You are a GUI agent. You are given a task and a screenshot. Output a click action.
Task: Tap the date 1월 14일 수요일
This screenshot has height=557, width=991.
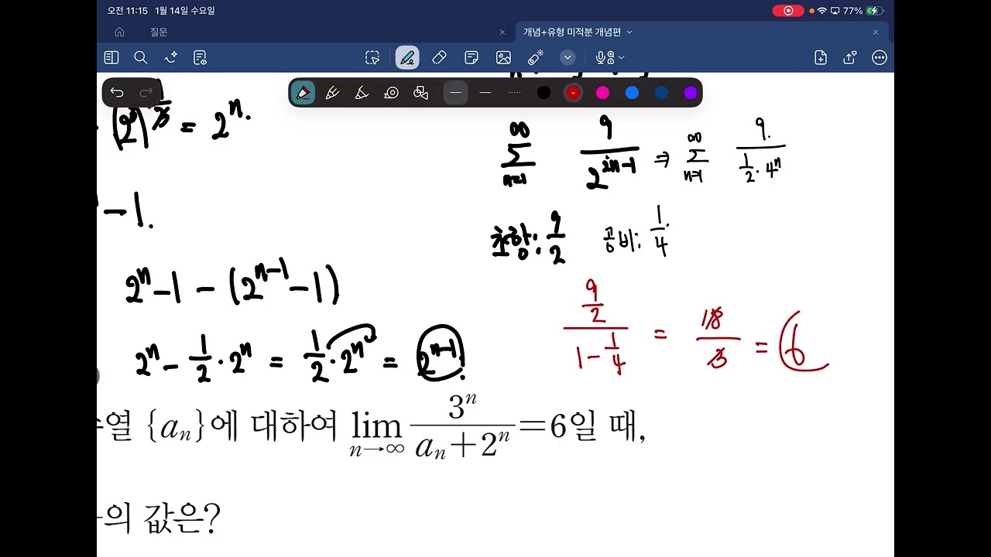point(185,11)
